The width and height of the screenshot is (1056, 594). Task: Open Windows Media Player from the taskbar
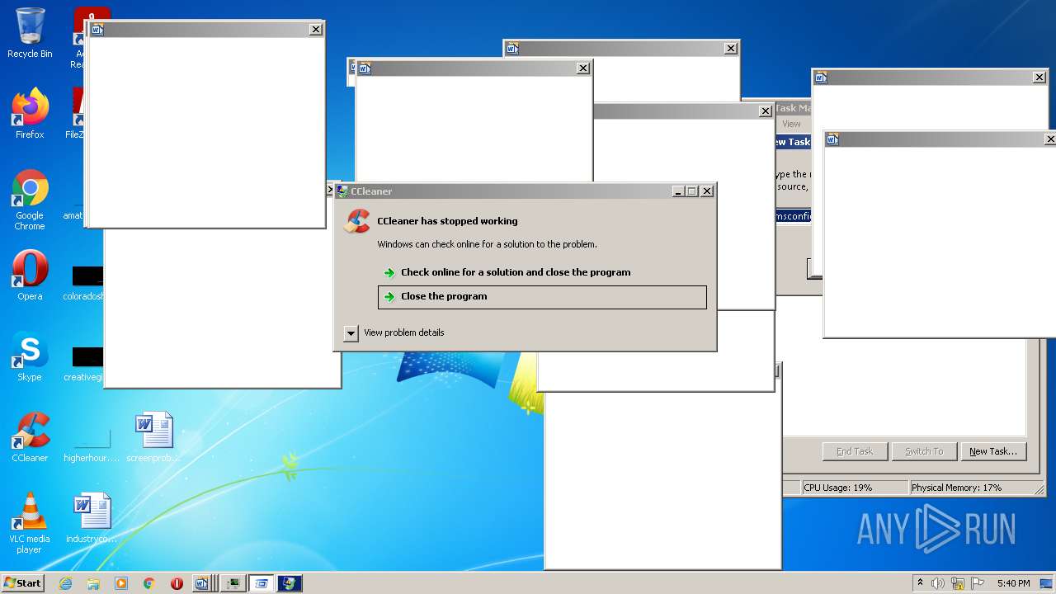tap(121, 583)
